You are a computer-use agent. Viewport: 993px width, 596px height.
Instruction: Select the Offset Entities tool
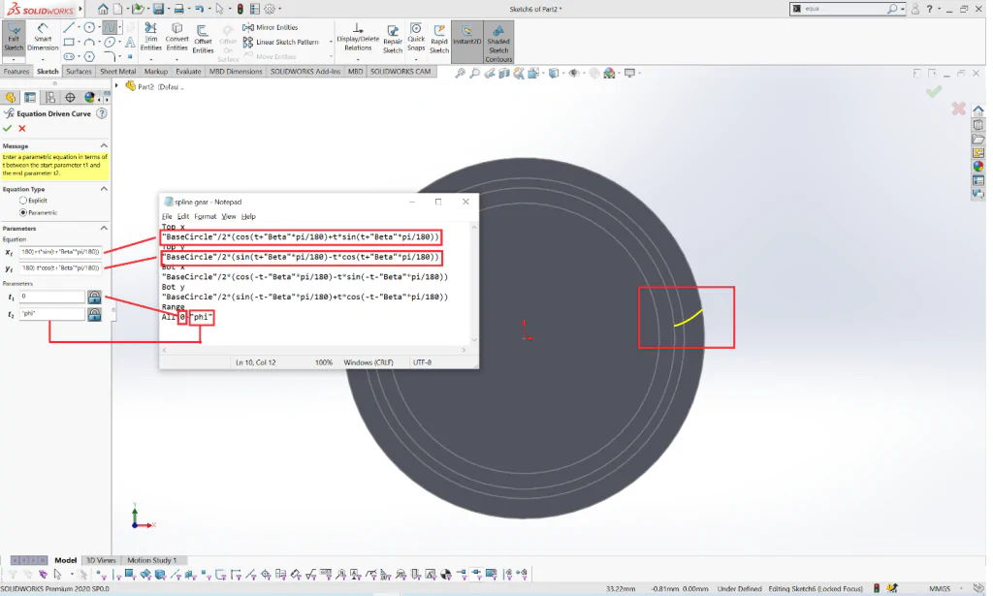coord(203,39)
